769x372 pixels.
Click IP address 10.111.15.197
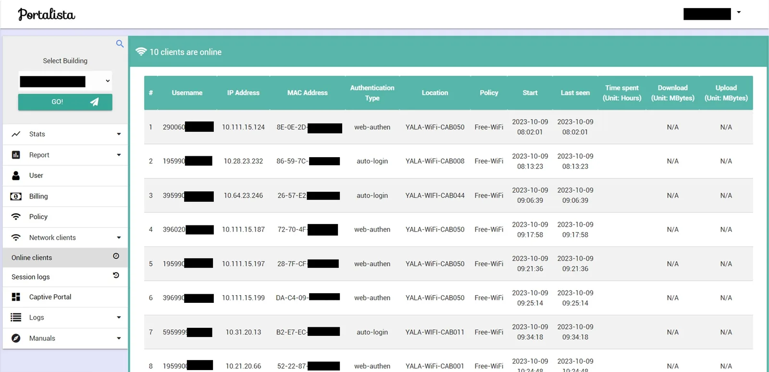(x=243, y=264)
